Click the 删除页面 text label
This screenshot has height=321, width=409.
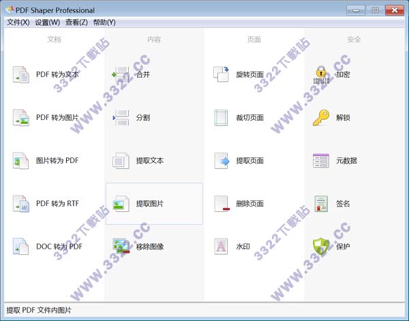[250, 203]
